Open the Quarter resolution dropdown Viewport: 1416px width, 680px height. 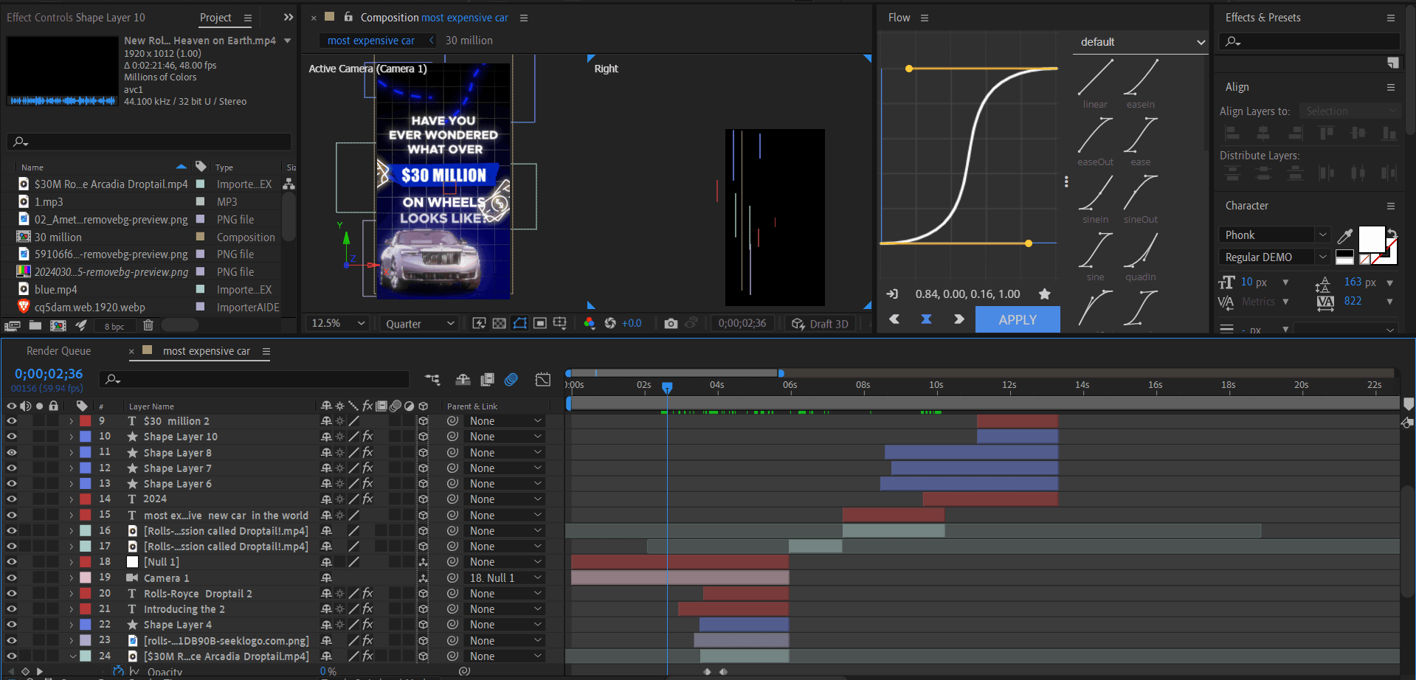[x=419, y=324]
